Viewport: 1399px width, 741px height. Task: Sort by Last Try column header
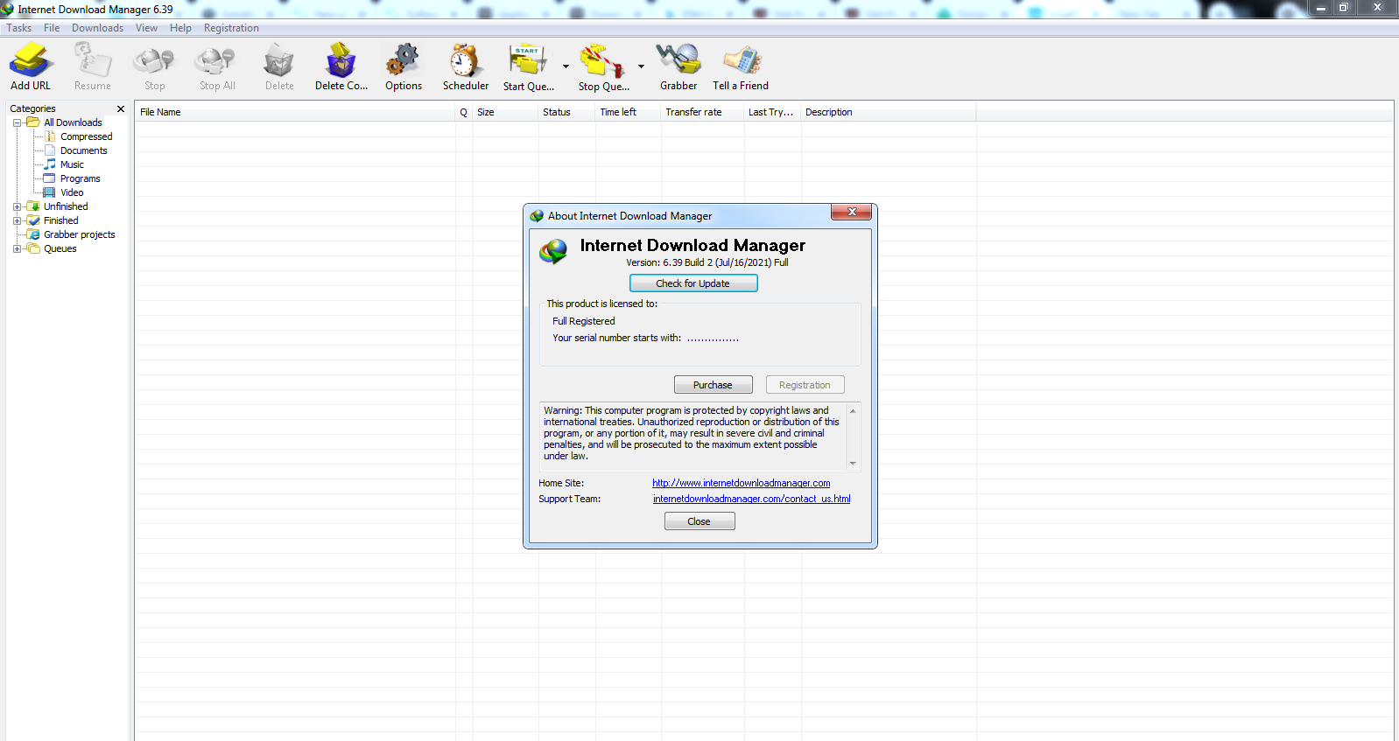pyautogui.click(x=772, y=112)
